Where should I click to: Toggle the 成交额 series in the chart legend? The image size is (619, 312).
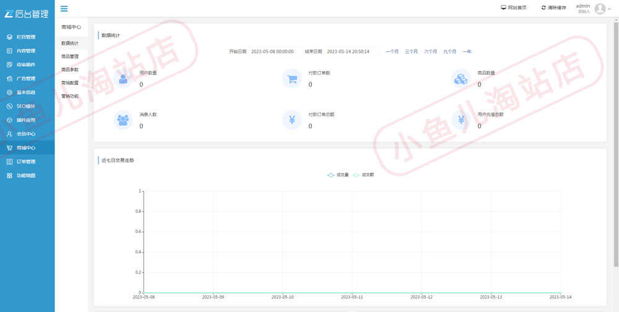[363, 175]
